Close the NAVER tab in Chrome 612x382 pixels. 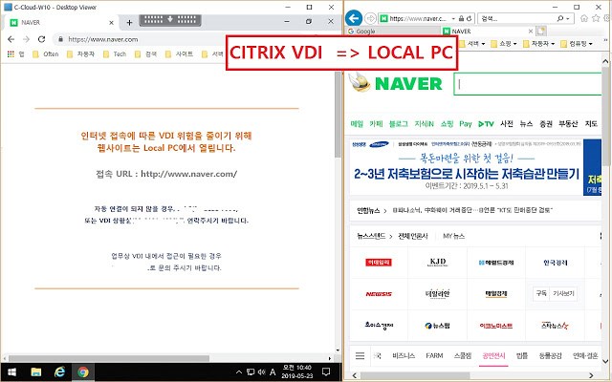111,23
